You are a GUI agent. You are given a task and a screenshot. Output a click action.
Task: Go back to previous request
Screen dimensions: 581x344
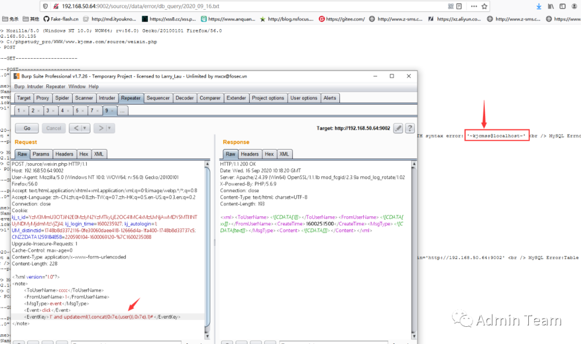pyautogui.click(x=76, y=128)
